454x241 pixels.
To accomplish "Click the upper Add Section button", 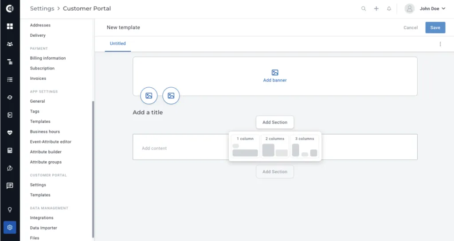I will [275, 122].
